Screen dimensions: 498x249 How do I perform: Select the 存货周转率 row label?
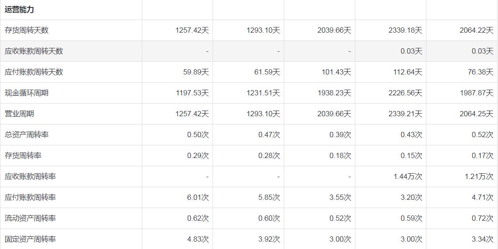click(23, 155)
